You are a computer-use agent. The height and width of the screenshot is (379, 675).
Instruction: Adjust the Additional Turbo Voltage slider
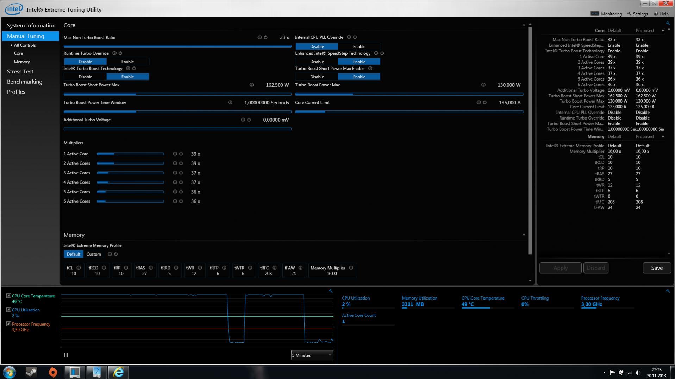pyautogui.click(x=177, y=129)
